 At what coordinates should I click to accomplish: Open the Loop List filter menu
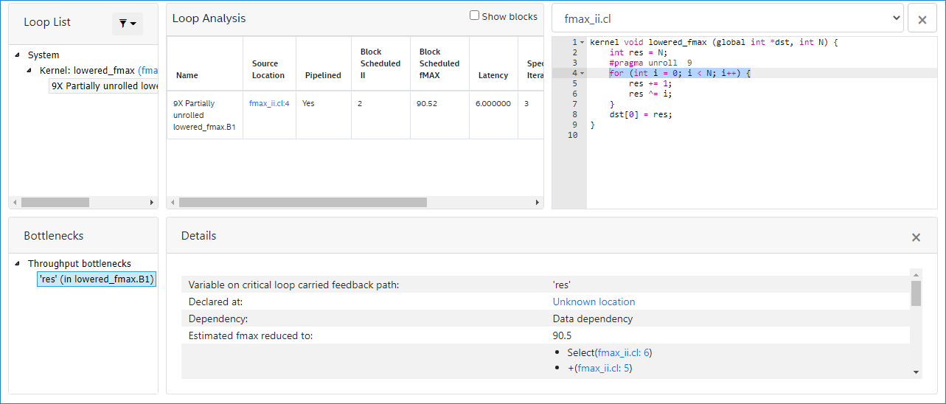(127, 24)
